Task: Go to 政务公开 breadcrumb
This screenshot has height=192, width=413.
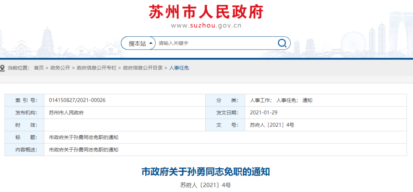Action: tap(60, 68)
